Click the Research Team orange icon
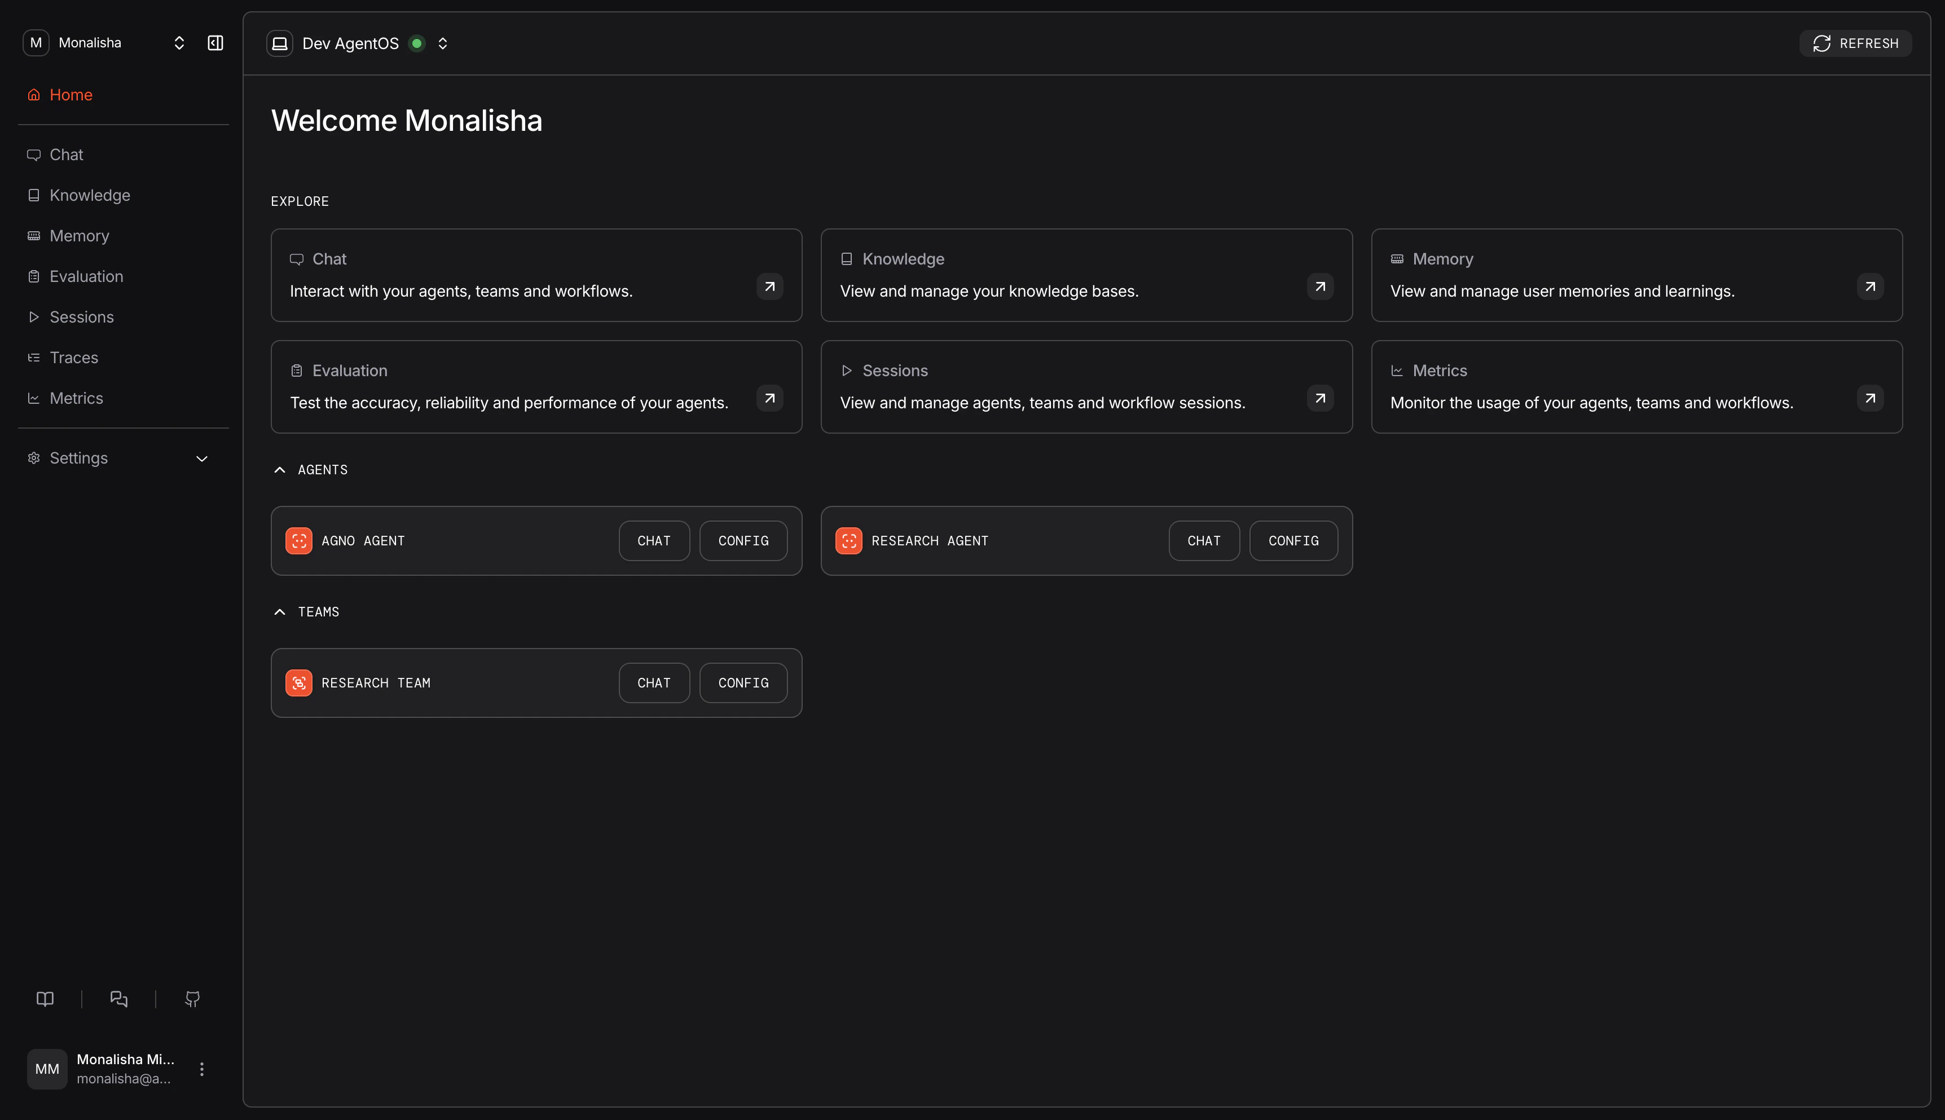 point(298,683)
